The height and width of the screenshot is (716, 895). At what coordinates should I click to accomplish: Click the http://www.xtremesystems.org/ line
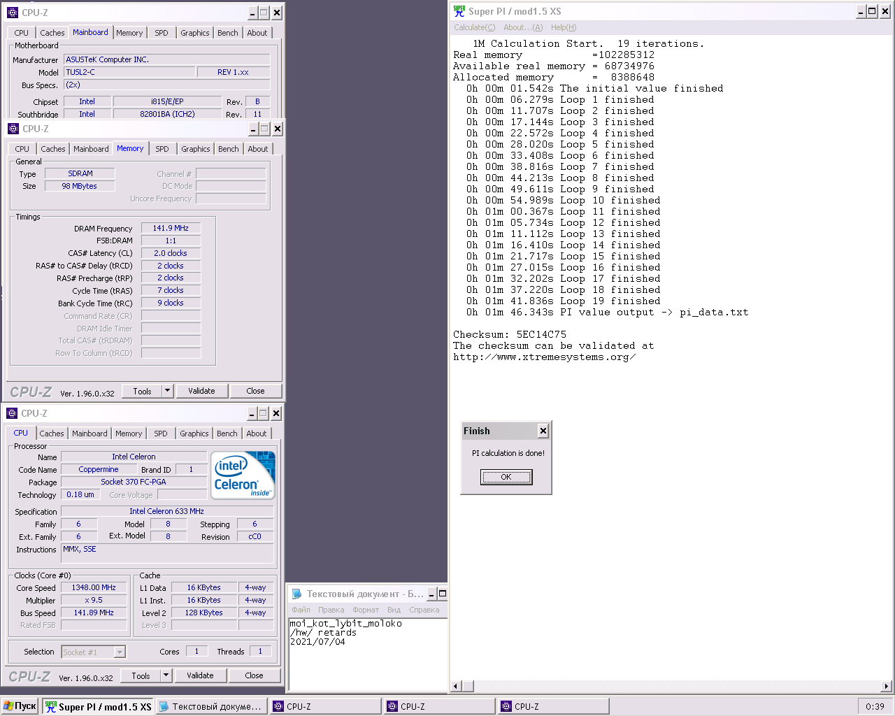(545, 357)
